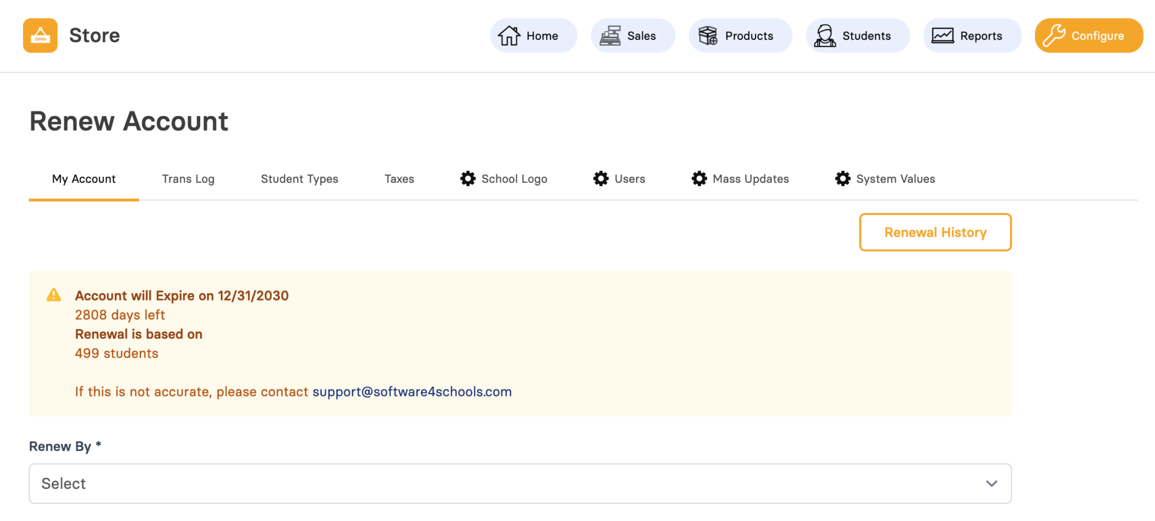Go to the Student Types tab
This screenshot has width=1155, height=521.
tap(299, 179)
